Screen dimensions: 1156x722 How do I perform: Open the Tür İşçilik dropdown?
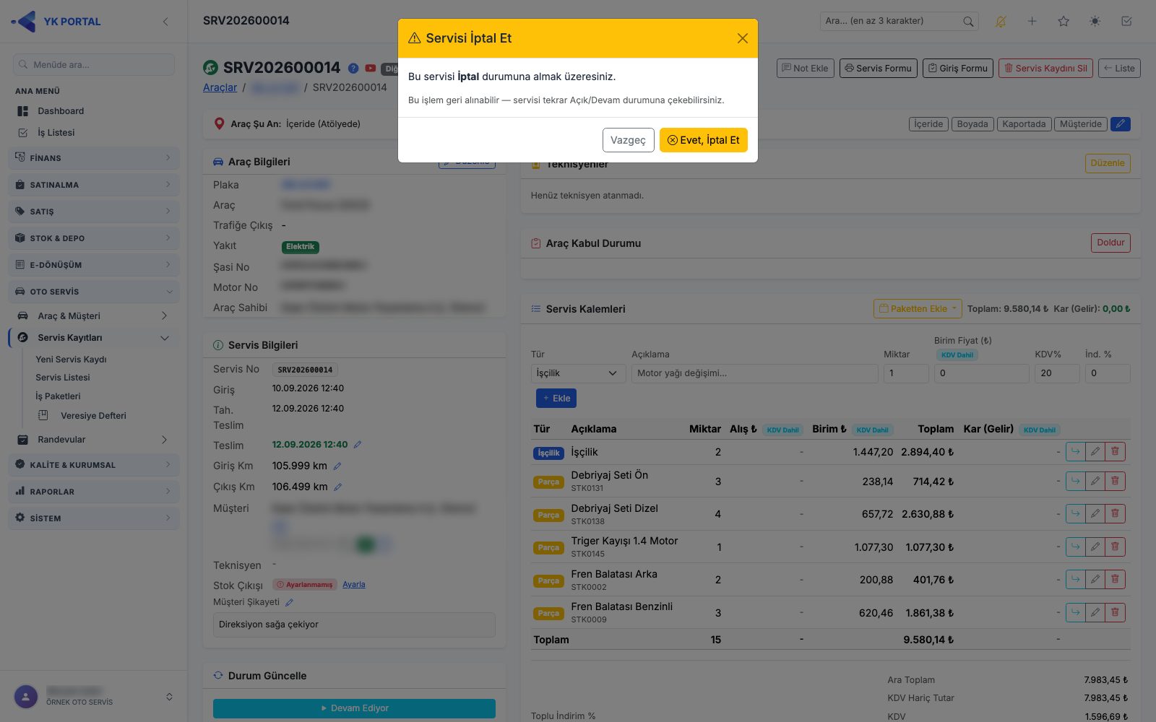[578, 373]
